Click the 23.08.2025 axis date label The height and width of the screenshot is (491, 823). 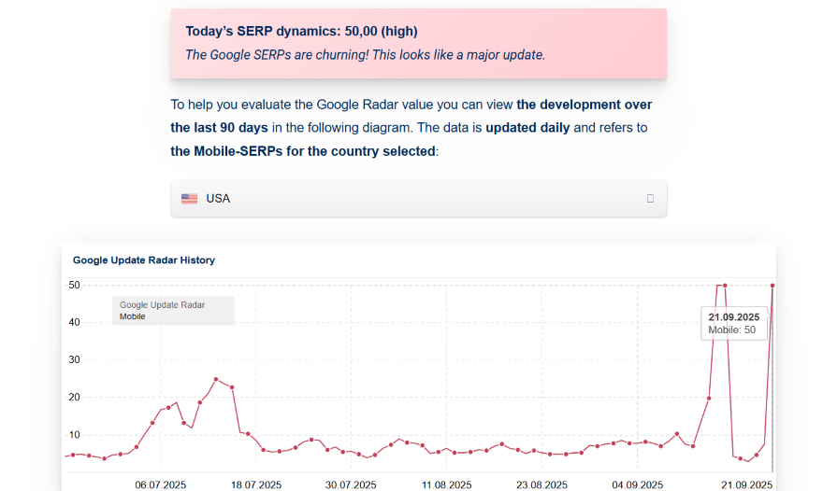[541, 484]
